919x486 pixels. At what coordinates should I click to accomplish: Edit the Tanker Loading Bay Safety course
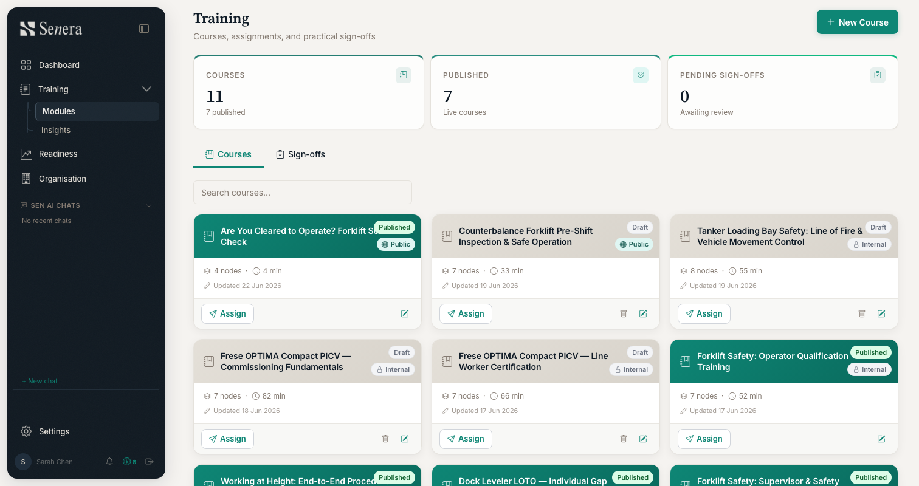pyautogui.click(x=881, y=313)
